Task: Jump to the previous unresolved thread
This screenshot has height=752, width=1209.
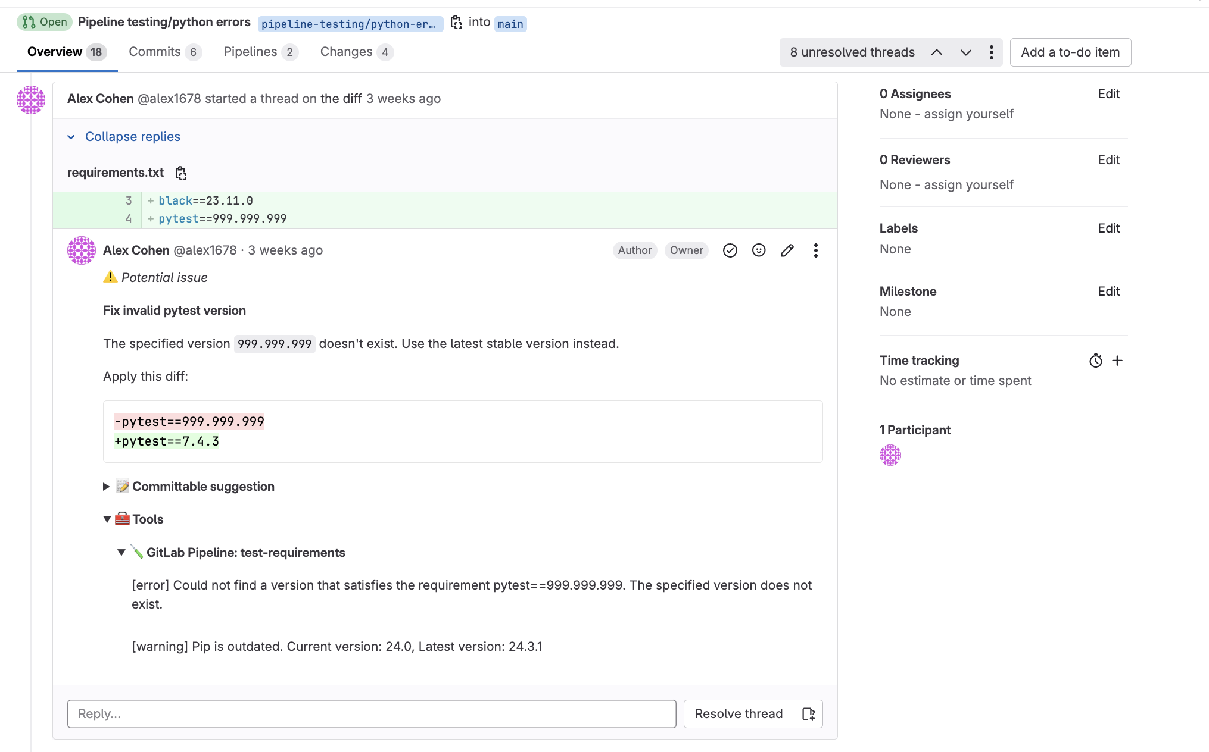Action: tap(936, 52)
